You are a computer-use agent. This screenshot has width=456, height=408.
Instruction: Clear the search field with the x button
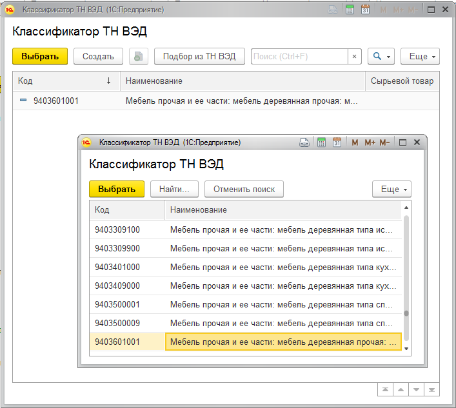coord(354,57)
